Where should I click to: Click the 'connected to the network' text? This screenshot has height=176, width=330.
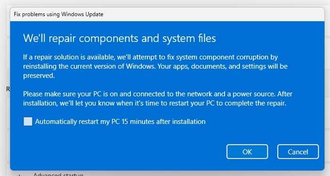(159, 94)
